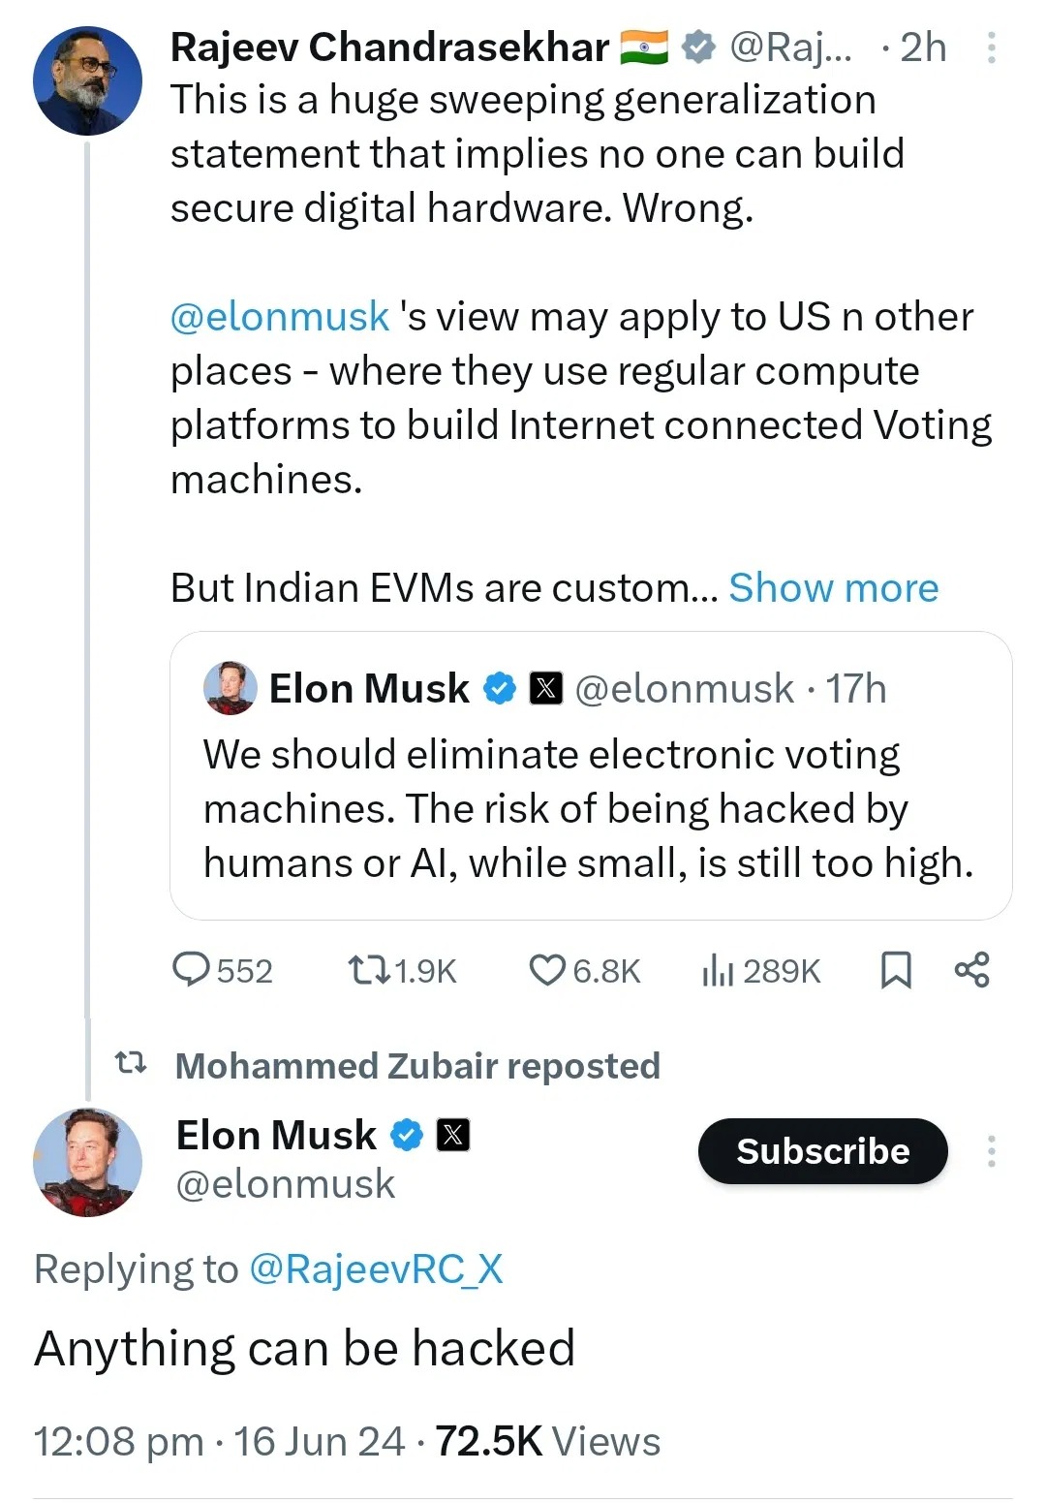
Task: Open three-dot menu on Rajeev's tweet
Action: 991,47
